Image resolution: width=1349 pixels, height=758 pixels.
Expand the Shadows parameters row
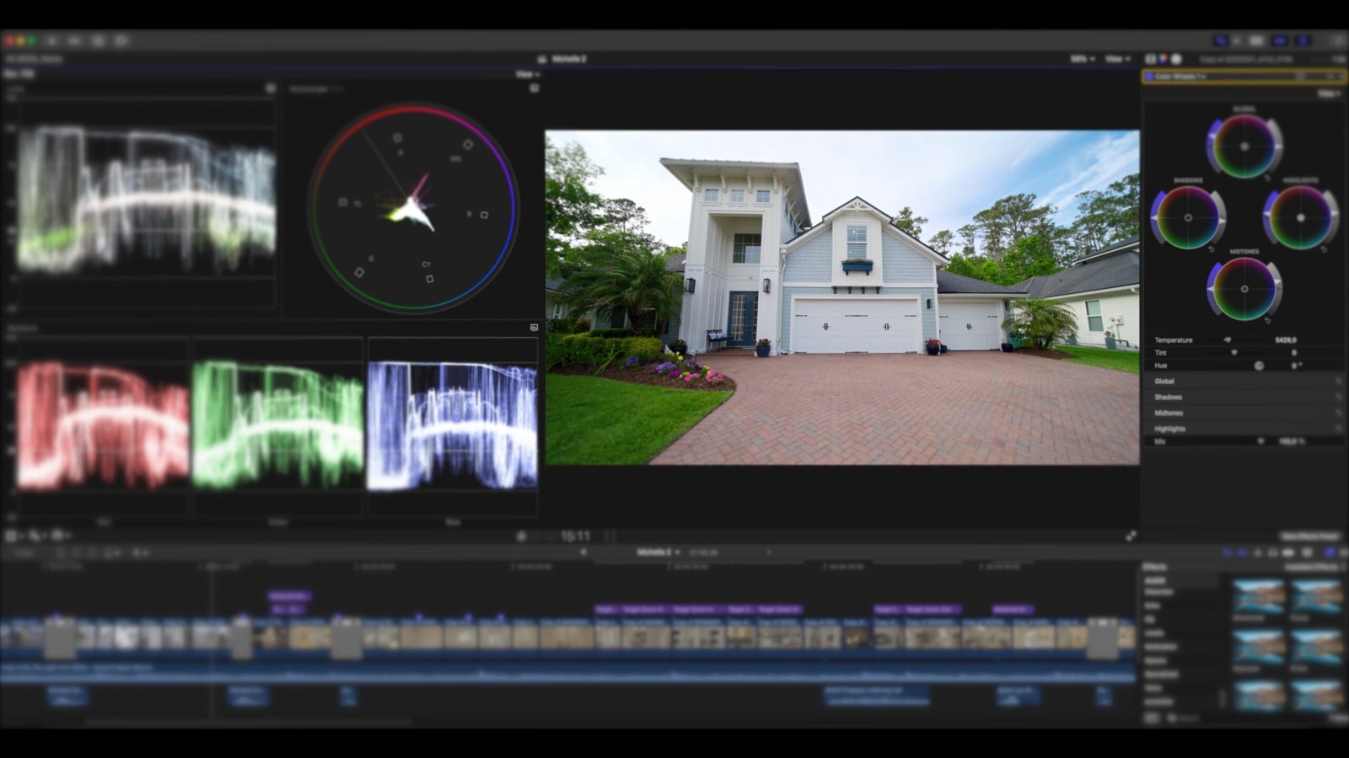(1168, 397)
